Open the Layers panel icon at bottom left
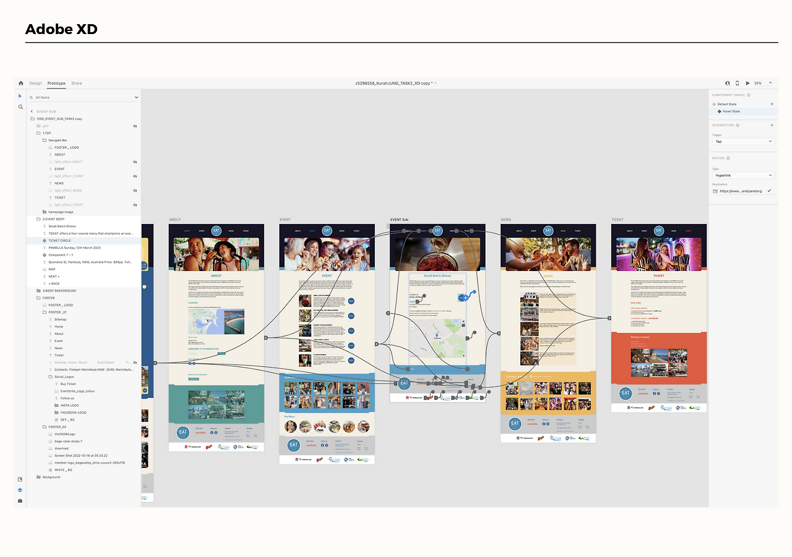Screen dimensions: 792x557 click(x=20, y=490)
